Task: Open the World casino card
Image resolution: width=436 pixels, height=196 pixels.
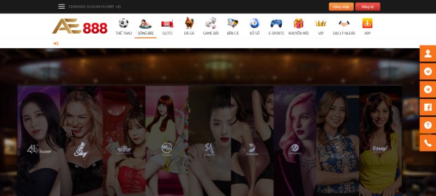Action: 337,141
